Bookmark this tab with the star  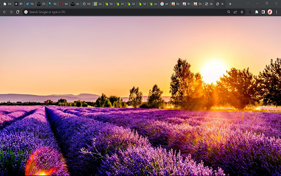[242, 12]
